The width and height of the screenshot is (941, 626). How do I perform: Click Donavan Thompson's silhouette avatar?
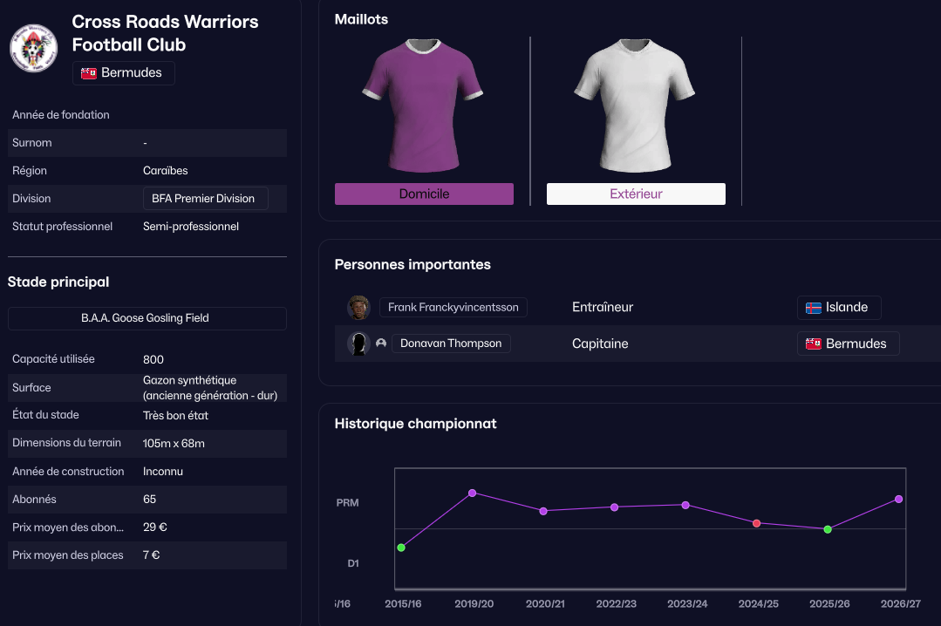coord(358,344)
